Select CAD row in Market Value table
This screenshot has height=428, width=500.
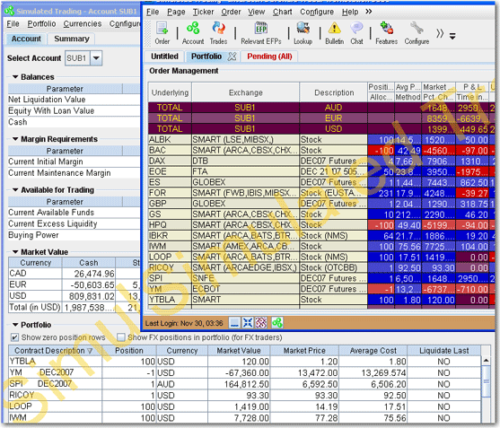74,274
